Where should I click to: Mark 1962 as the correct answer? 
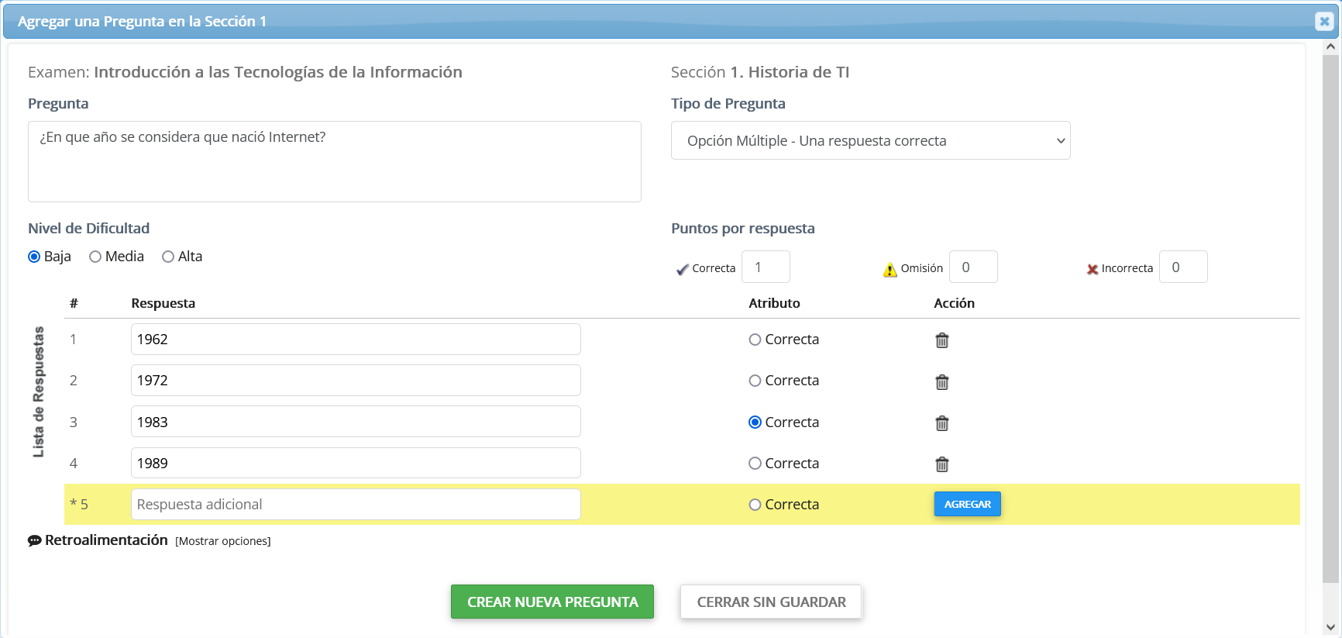pos(755,340)
